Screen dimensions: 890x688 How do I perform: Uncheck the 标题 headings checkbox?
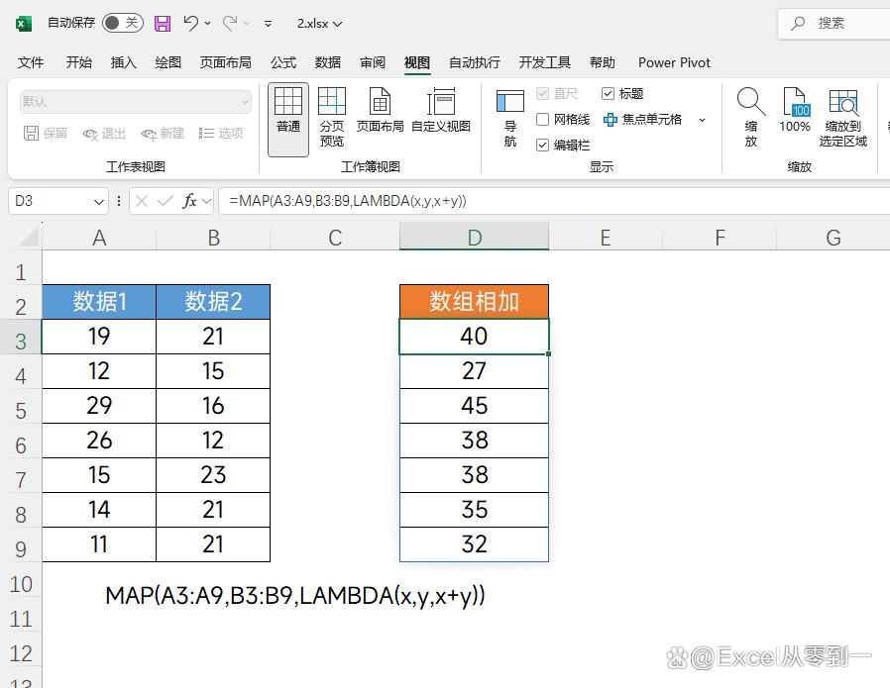click(609, 94)
